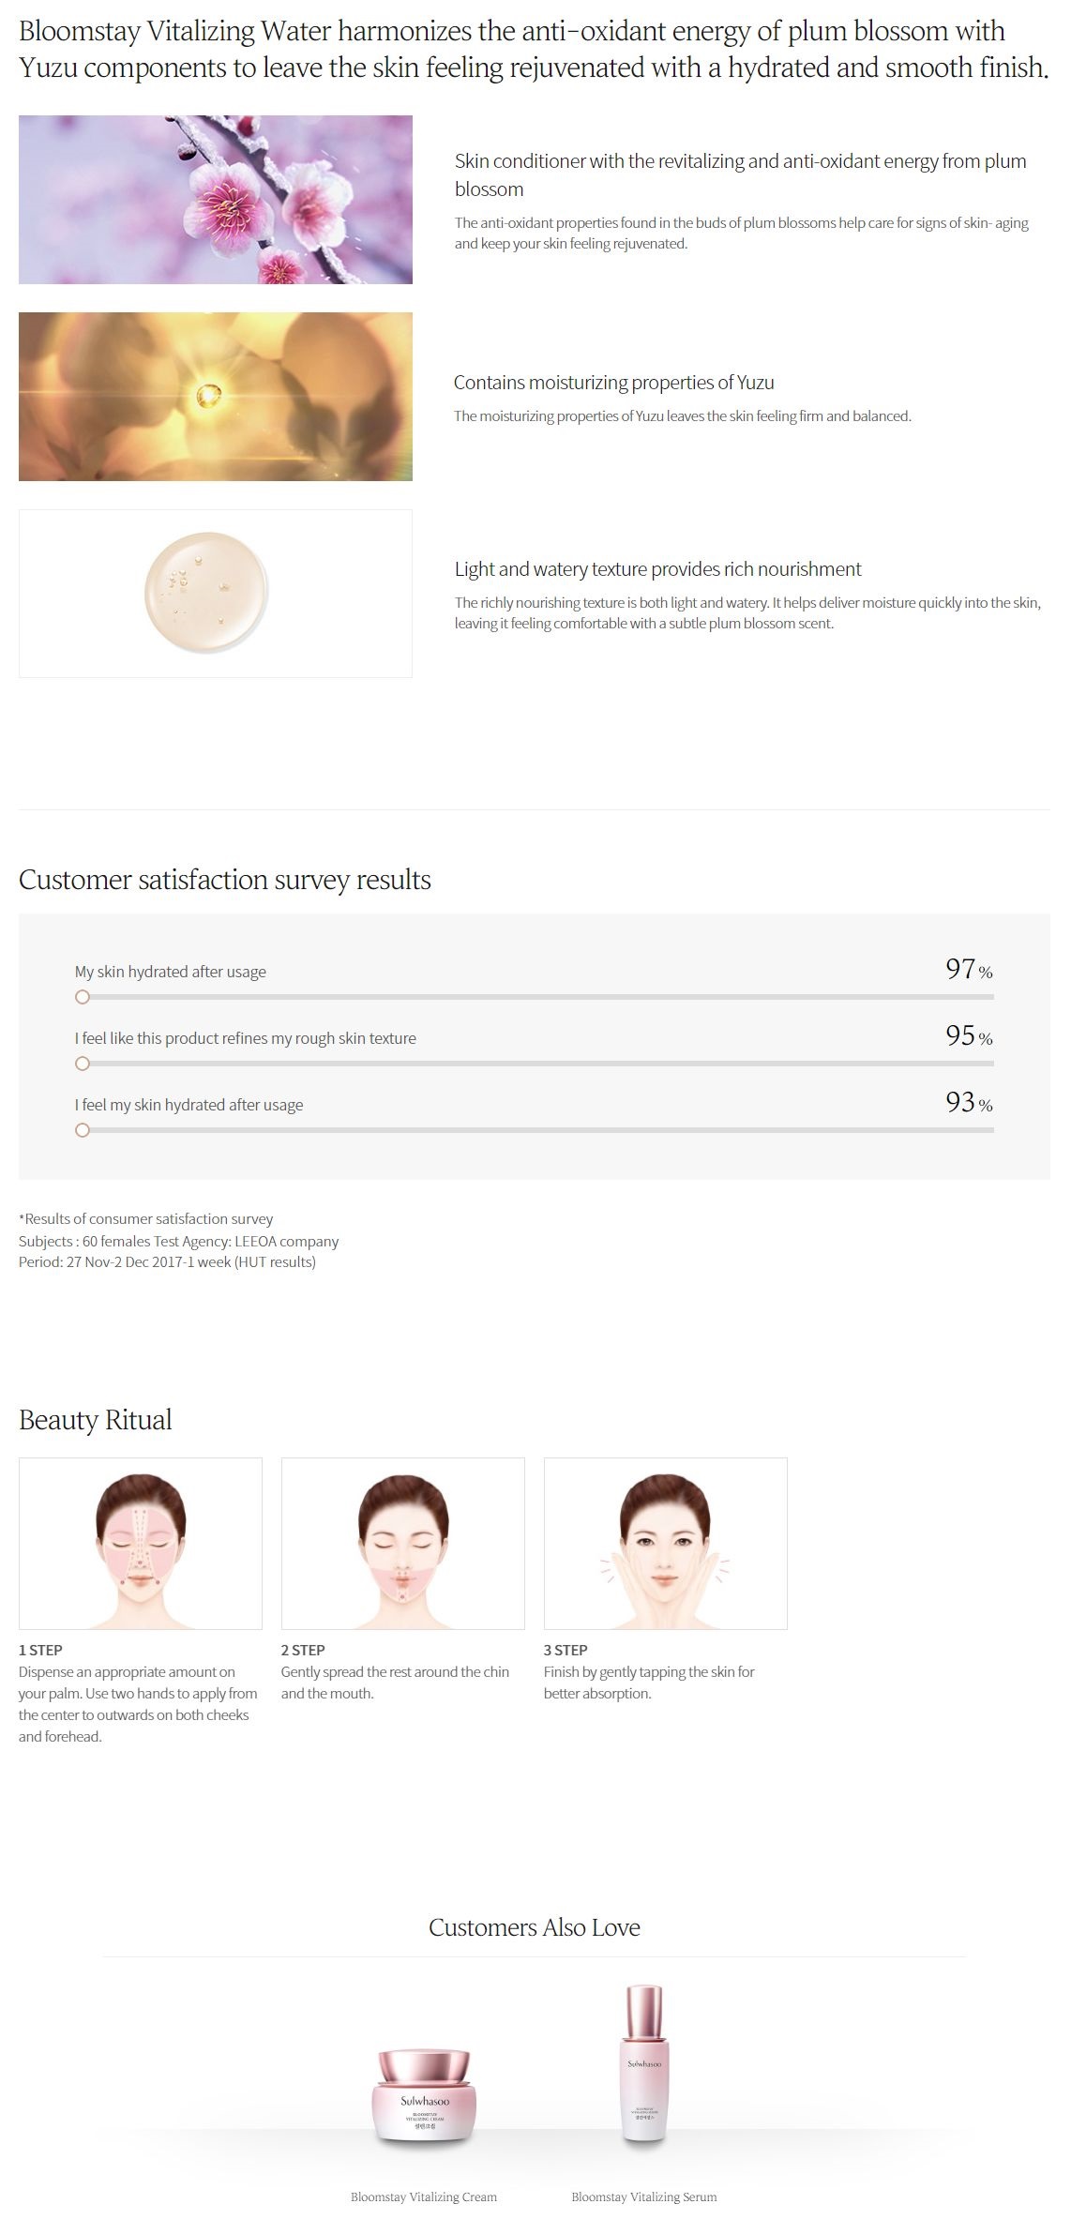Click 'I feel like this product refines my rough skin texture'
Viewport: 1071px width, 2234px height.
[x=246, y=1038]
